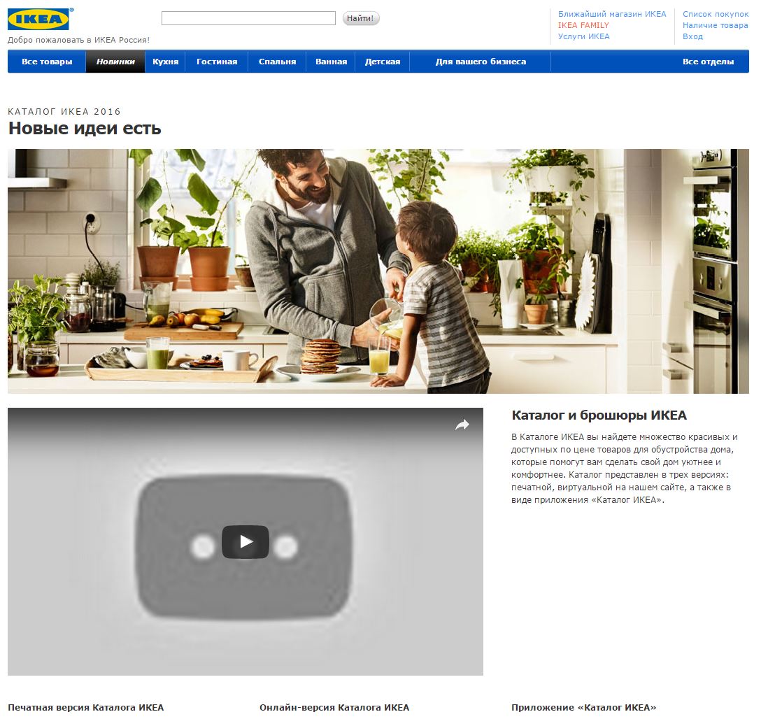The image size is (761, 719).
Task: Open the Ванная section
Action: [x=331, y=62]
